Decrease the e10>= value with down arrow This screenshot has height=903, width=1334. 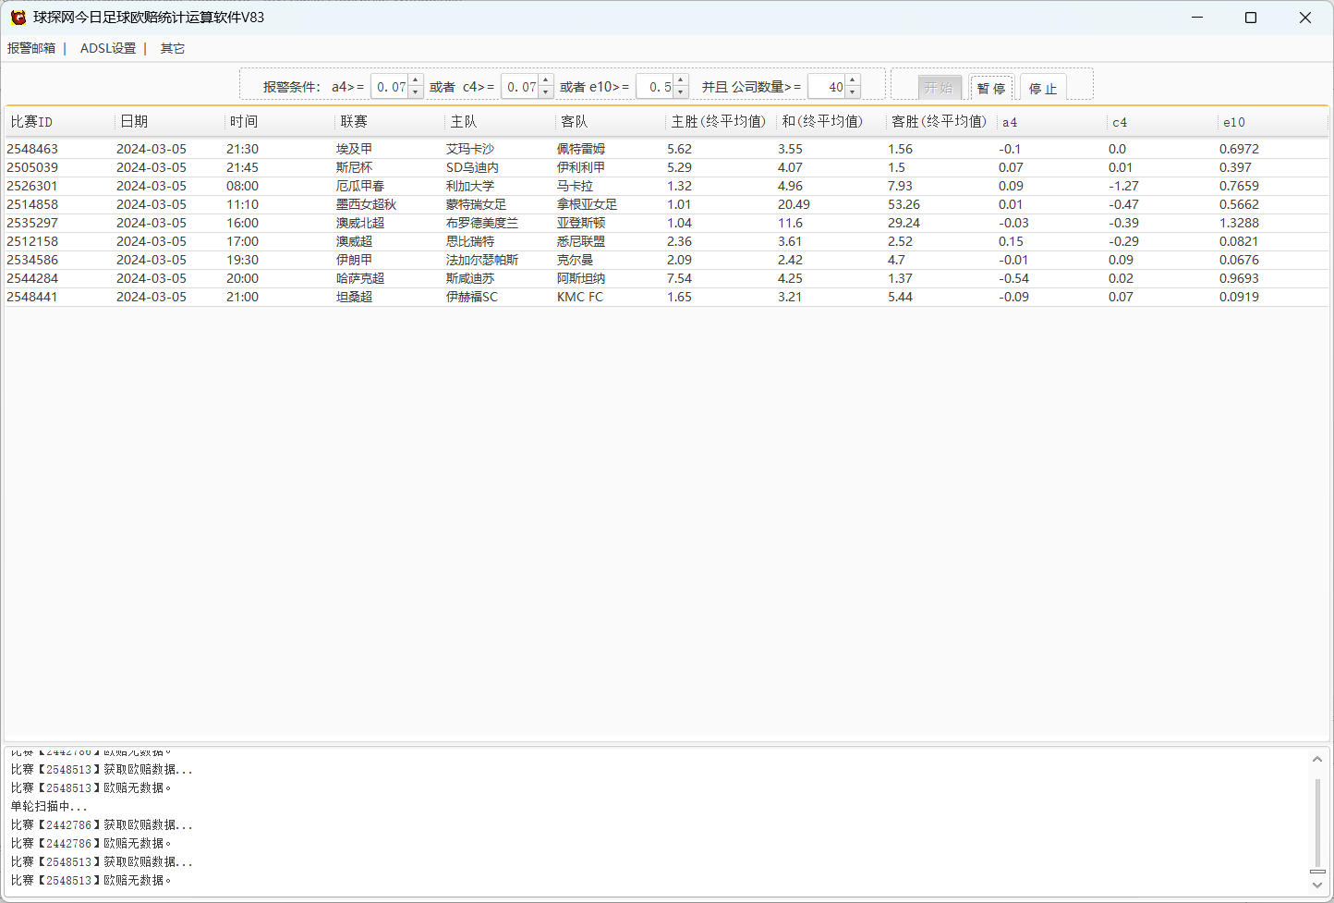tap(681, 92)
